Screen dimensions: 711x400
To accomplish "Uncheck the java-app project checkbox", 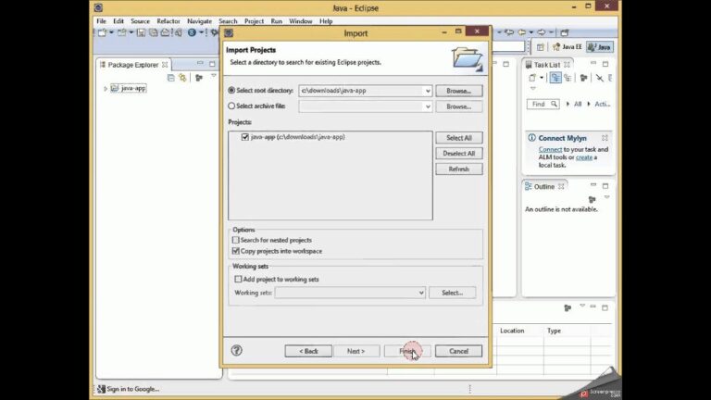I will (245, 137).
